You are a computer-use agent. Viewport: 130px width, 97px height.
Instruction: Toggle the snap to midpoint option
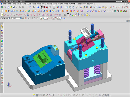click(x=47, y=18)
